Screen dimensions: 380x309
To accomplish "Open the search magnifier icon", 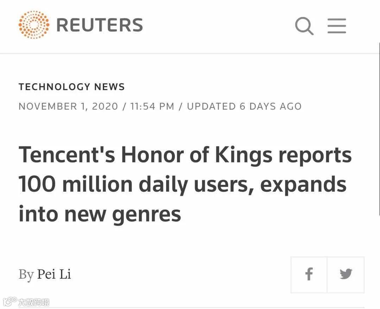I will 304,26.
